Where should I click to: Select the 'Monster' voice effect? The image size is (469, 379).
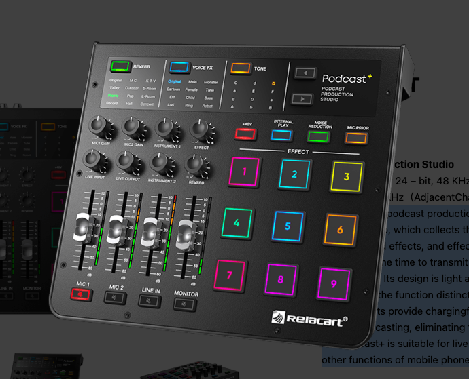coord(211,82)
